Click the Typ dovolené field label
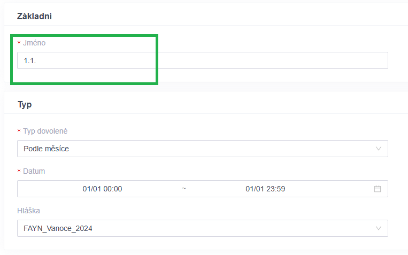The image size is (408, 255). [45, 131]
